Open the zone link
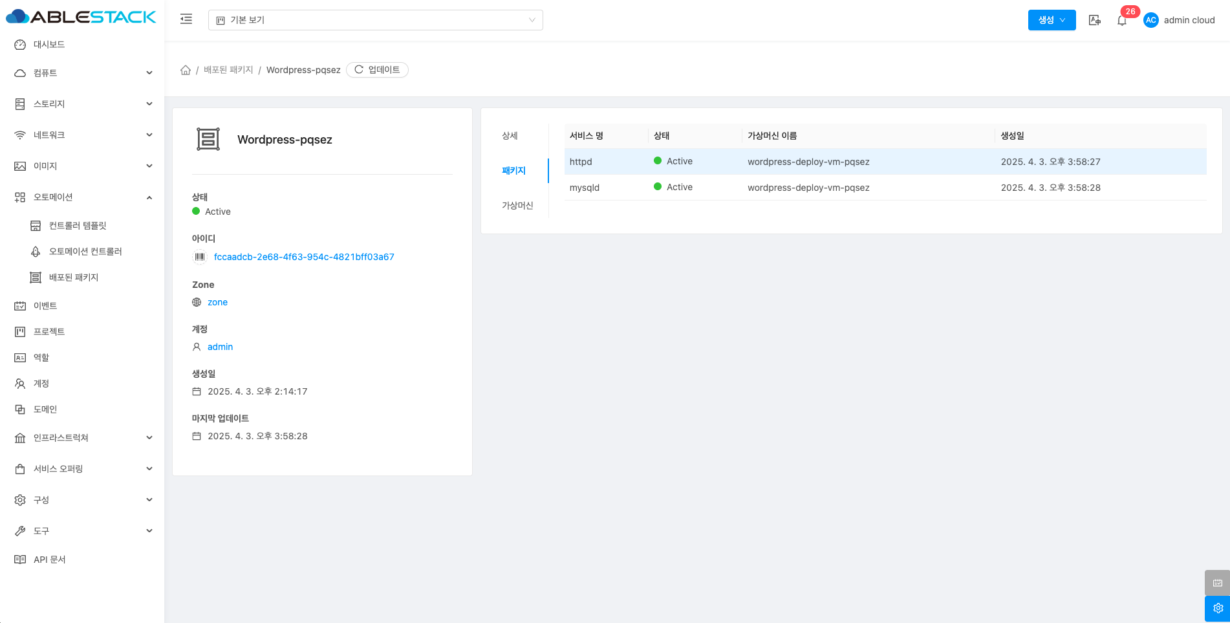Screen dimensions: 1230x623 (x=217, y=302)
